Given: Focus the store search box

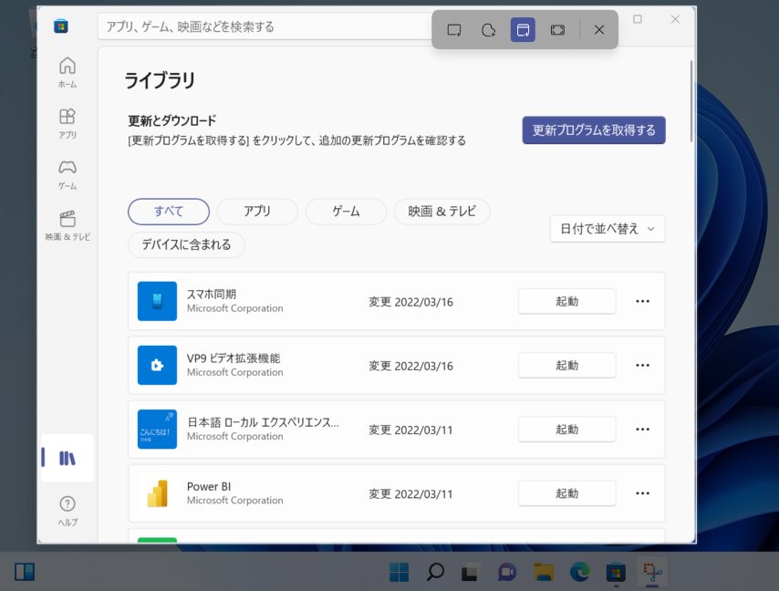Looking at the screenshot, I should (265, 26).
